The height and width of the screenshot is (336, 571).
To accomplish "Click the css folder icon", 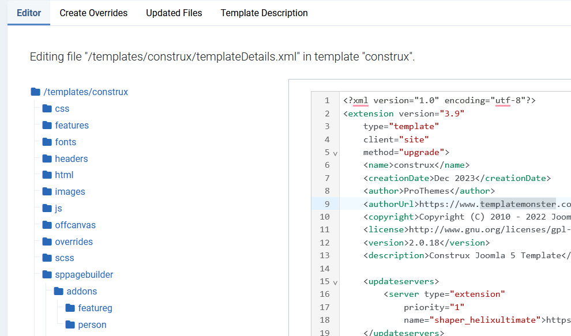I will point(47,109).
